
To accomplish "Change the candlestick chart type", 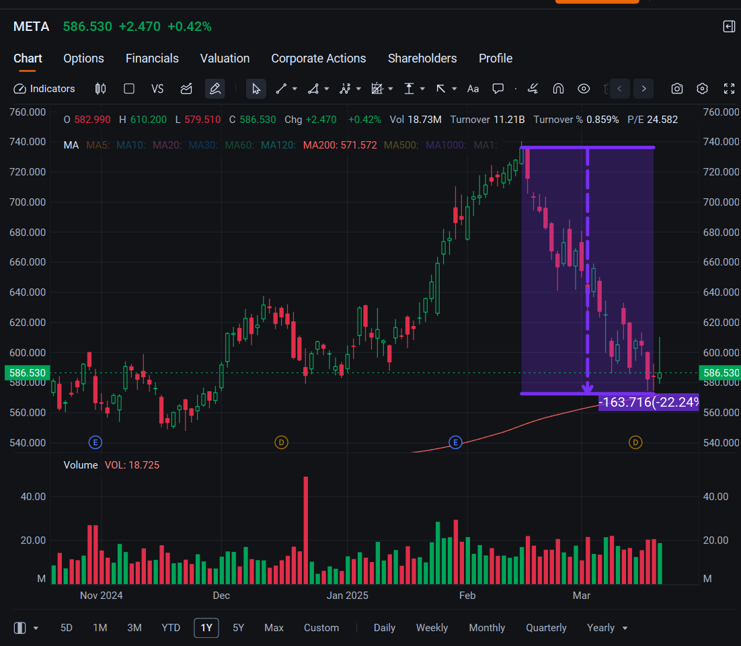I will (100, 89).
